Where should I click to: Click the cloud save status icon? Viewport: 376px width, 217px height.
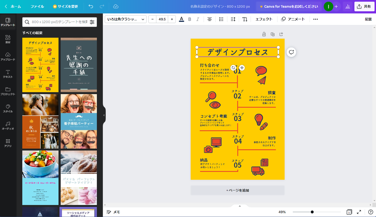pyautogui.click(x=116, y=6)
